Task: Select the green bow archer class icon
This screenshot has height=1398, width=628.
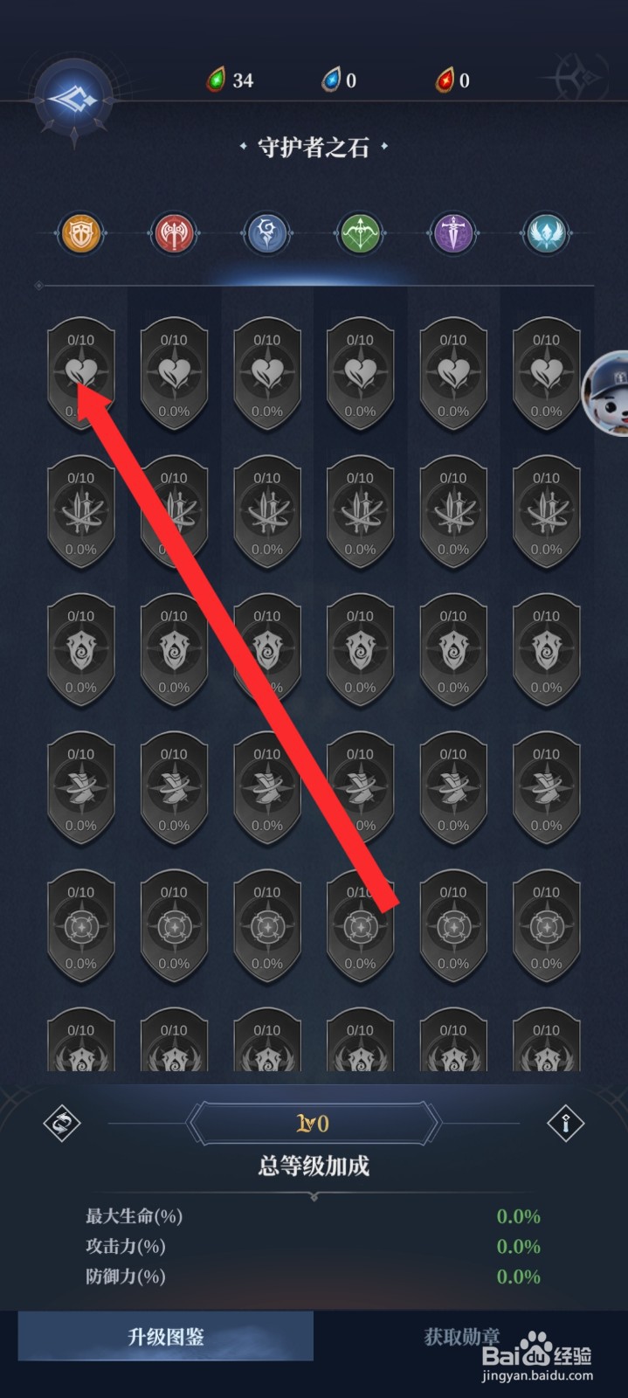Action: click(x=360, y=233)
